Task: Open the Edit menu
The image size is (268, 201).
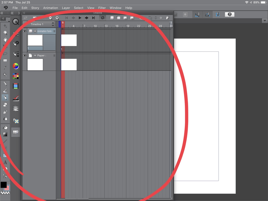Action: 25,8
